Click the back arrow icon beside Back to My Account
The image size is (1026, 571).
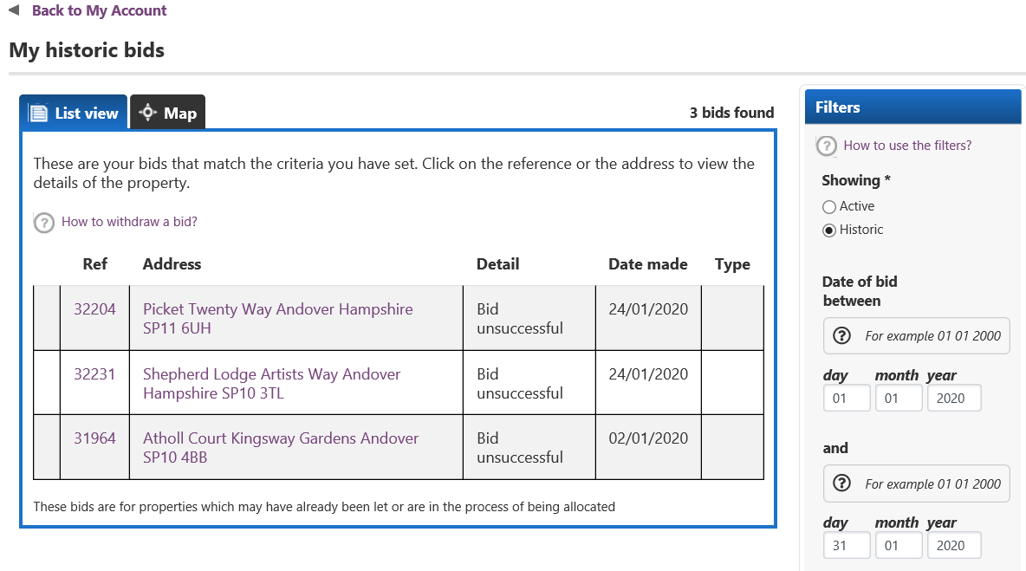click(14, 10)
